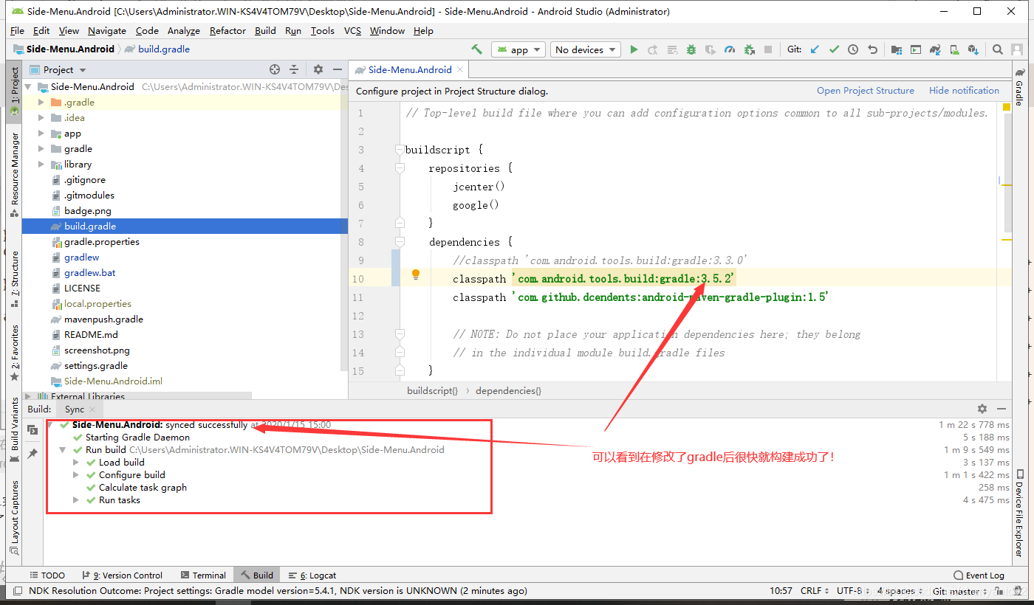Toggle the 2: Favorites tool window
The image size is (1034, 605).
(x=14, y=353)
